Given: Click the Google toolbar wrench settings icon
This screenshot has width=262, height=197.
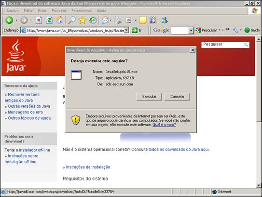Looking at the screenshot, I should pos(235,30).
